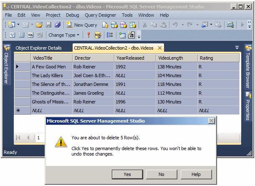Click the Save All icon

[58, 25]
